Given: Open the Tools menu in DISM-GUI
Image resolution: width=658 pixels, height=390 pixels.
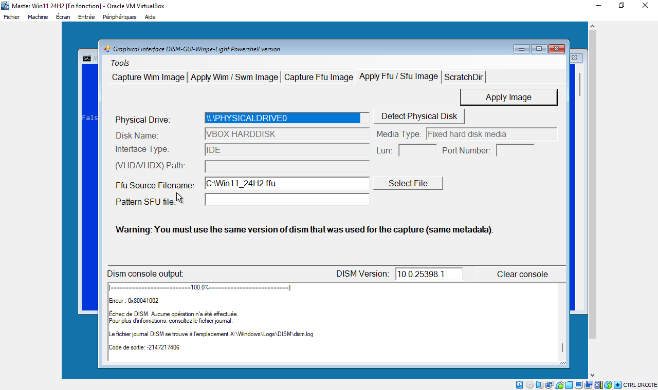Looking at the screenshot, I should [120, 63].
